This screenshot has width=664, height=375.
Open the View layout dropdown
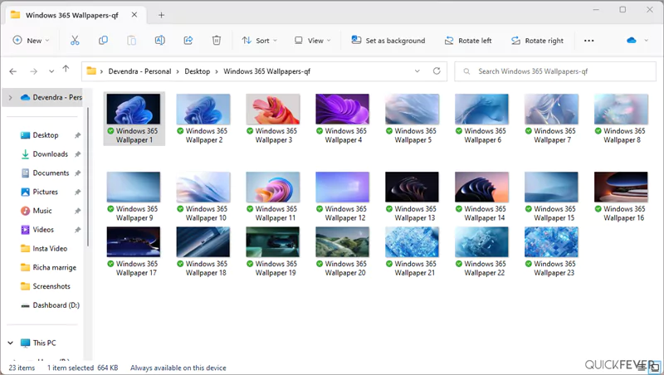[313, 41]
